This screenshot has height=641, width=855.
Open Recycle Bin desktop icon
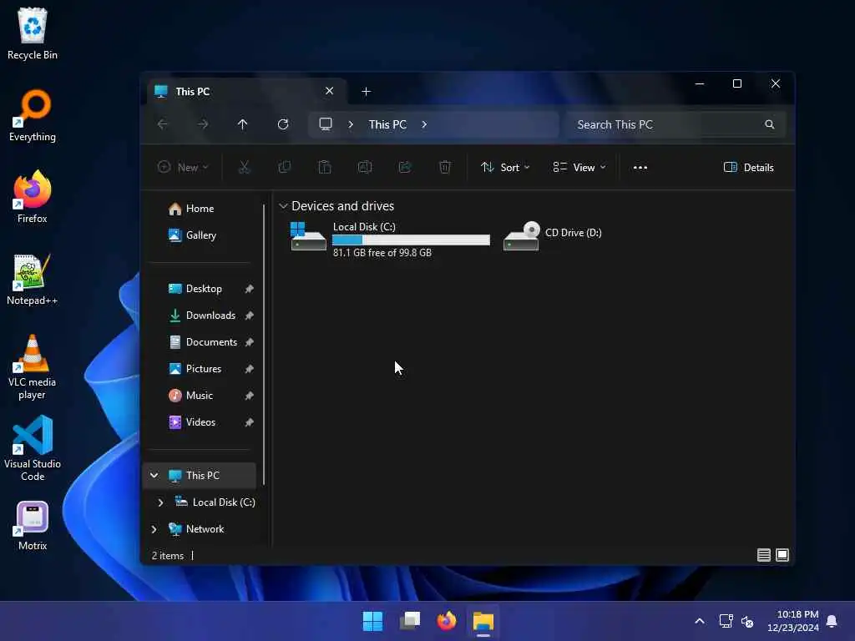pyautogui.click(x=33, y=33)
